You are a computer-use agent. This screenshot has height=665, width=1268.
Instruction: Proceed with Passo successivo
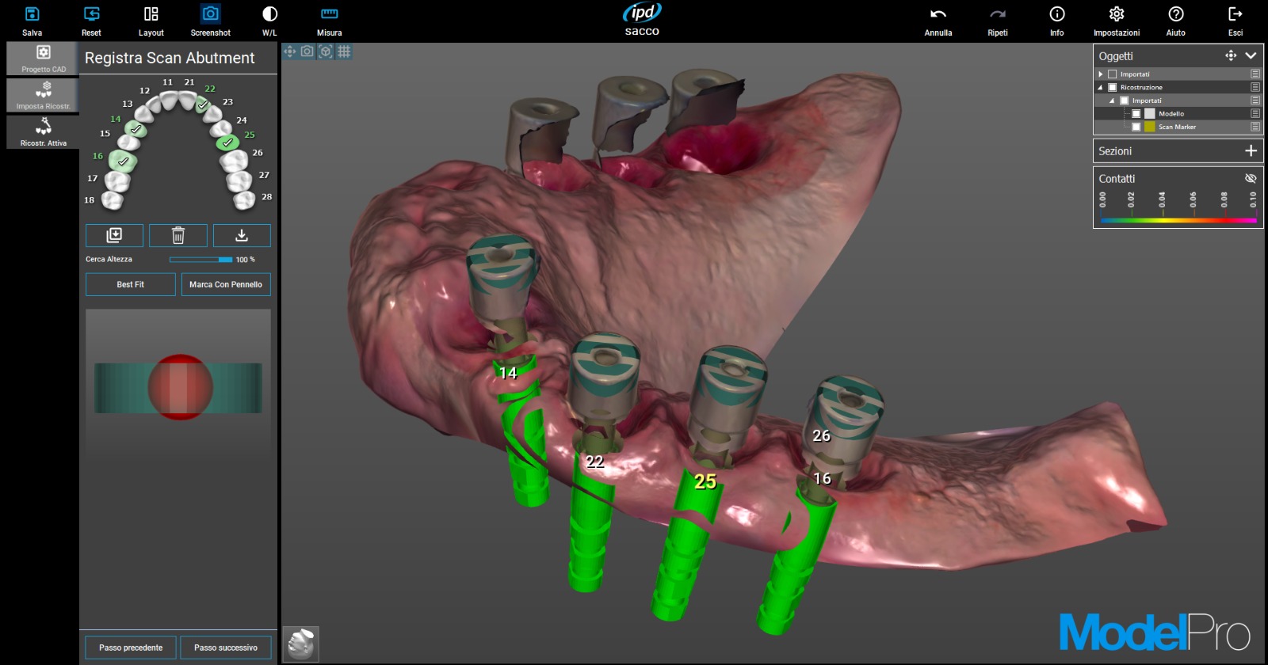point(226,648)
